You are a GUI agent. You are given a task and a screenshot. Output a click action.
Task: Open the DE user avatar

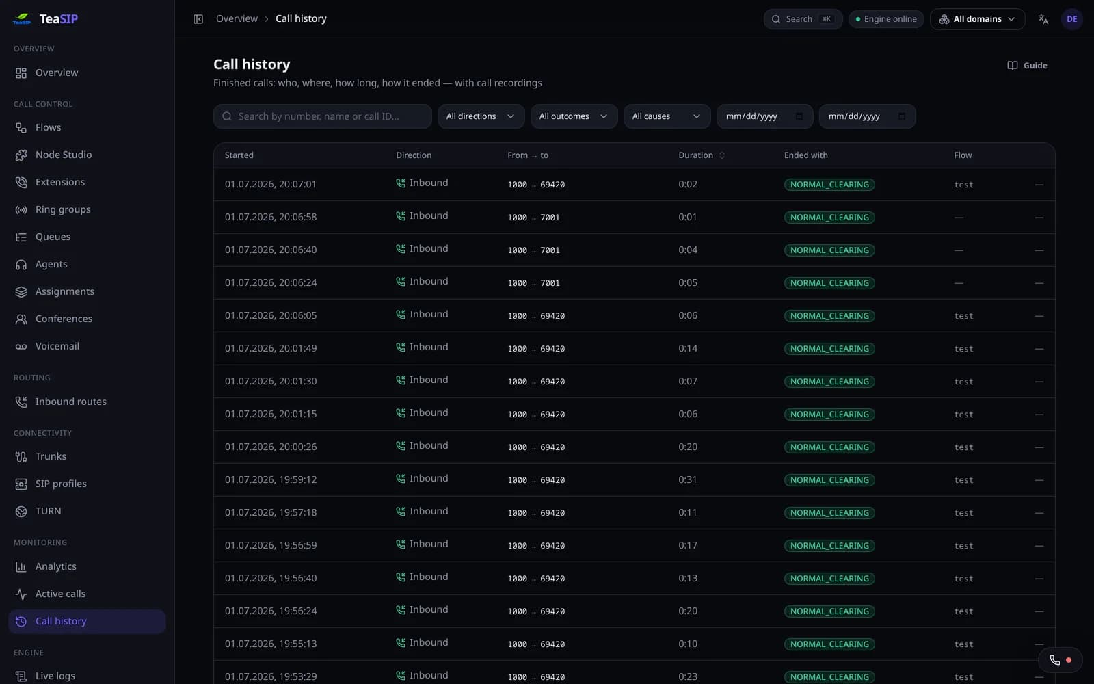click(1071, 19)
